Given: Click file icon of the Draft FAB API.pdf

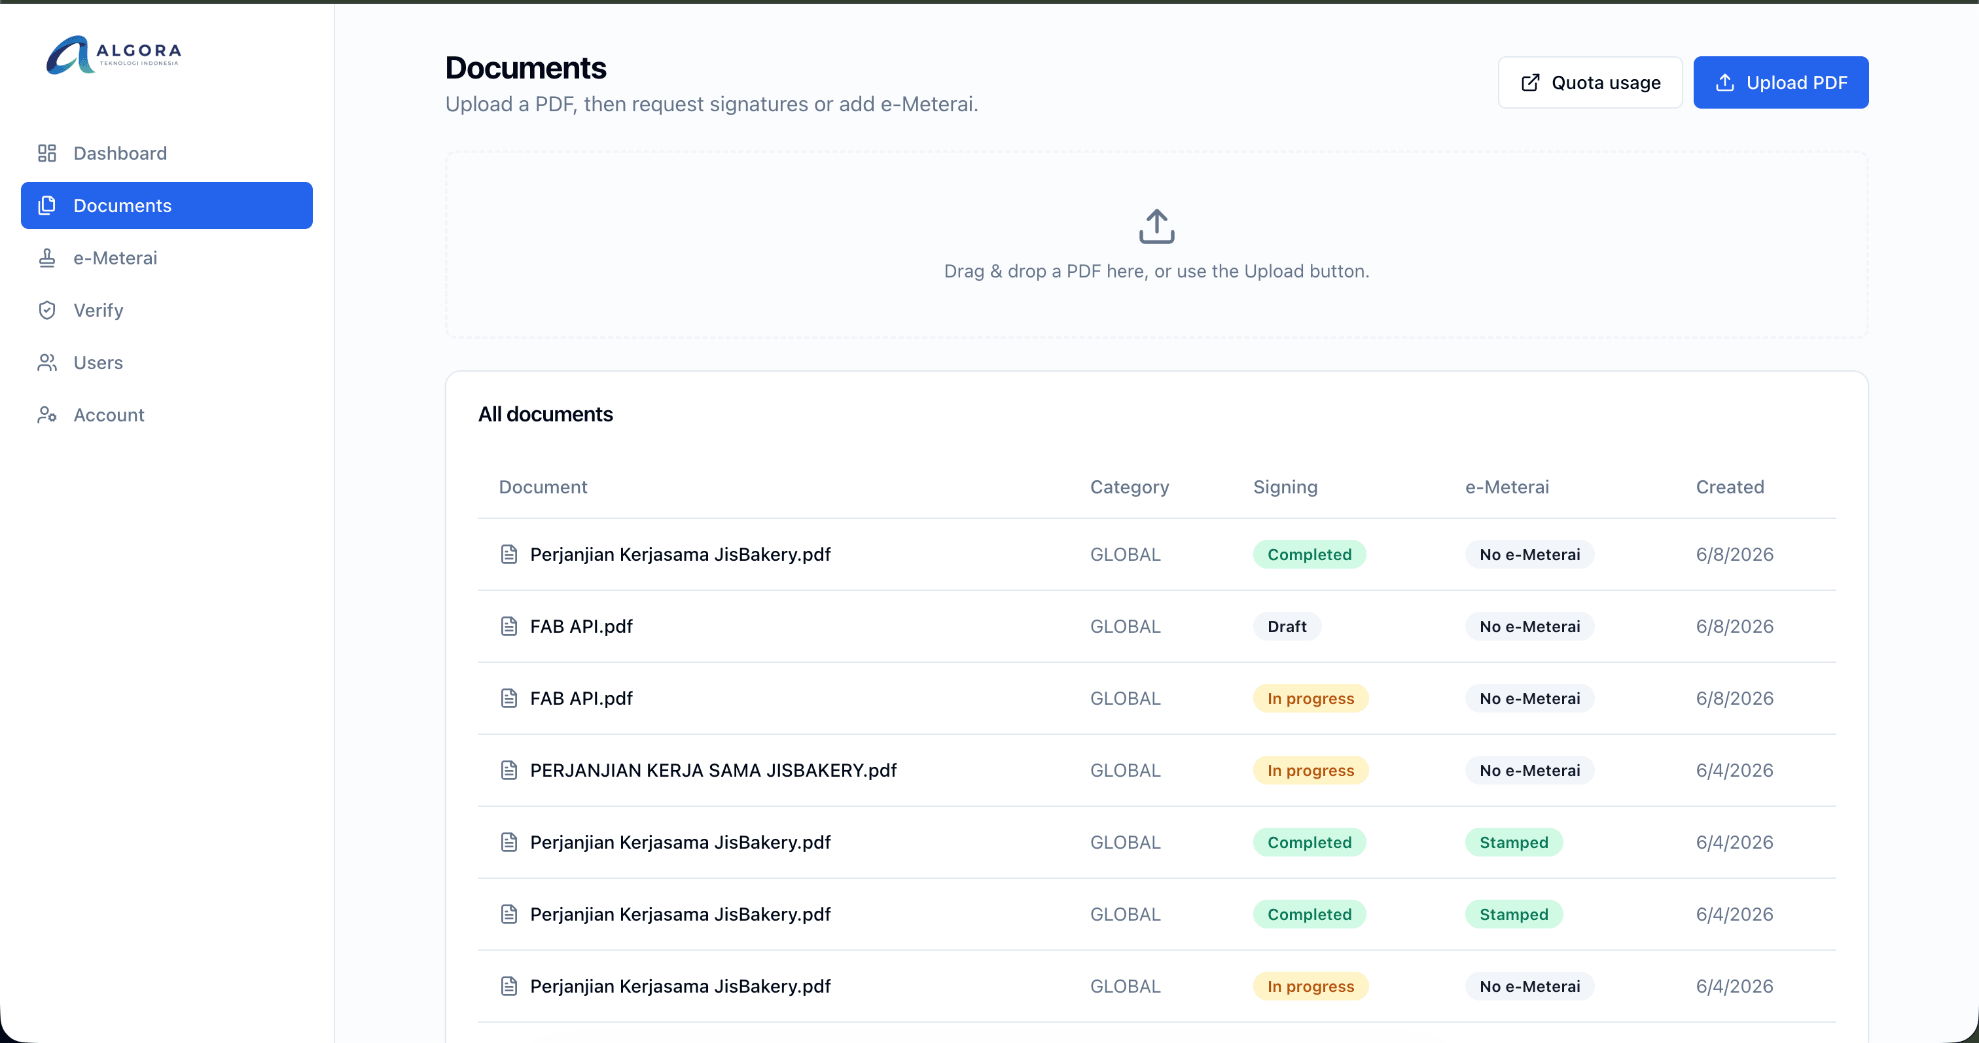Looking at the screenshot, I should pyautogui.click(x=508, y=626).
